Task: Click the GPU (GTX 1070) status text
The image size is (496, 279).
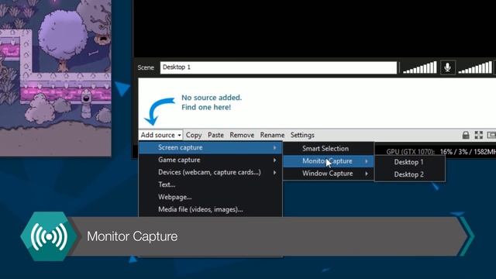Action: (x=410, y=152)
